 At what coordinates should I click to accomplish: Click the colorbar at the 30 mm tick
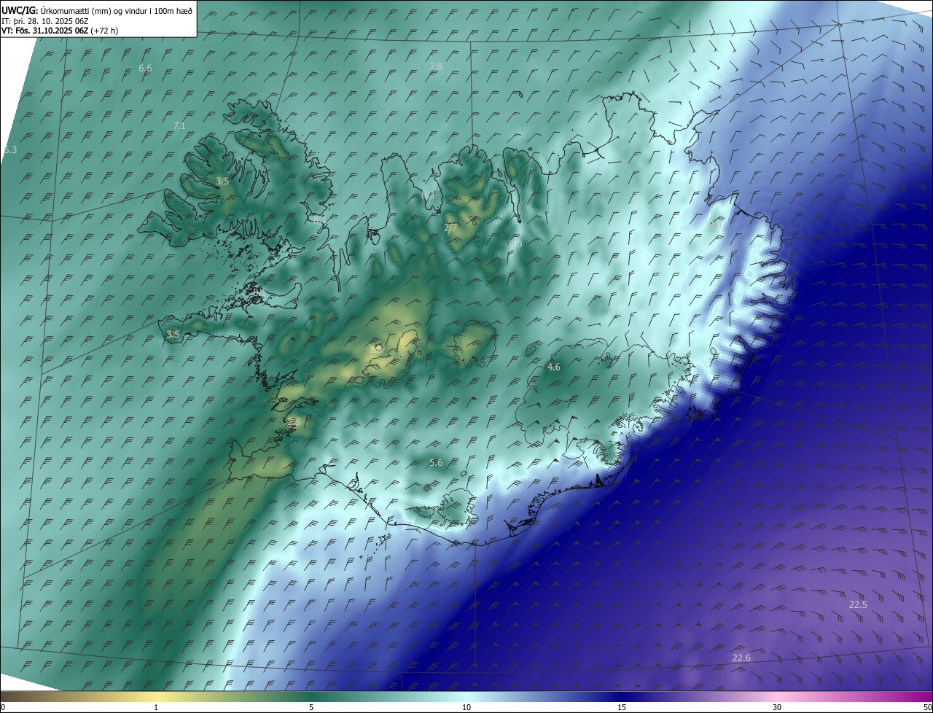pos(777,696)
